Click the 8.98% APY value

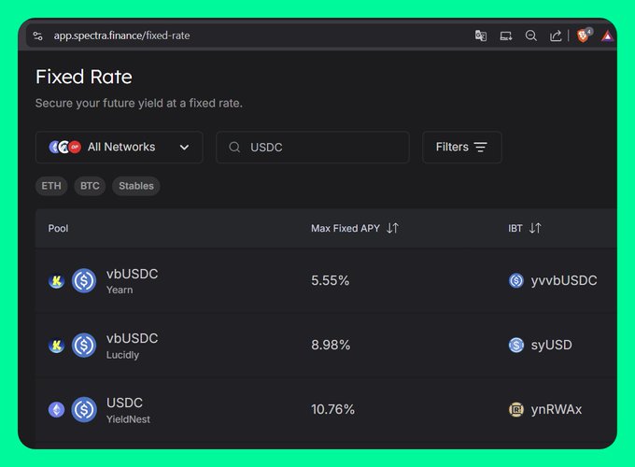331,345
